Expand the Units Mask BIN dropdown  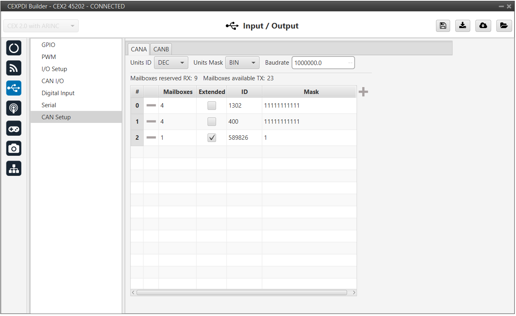click(242, 63)
